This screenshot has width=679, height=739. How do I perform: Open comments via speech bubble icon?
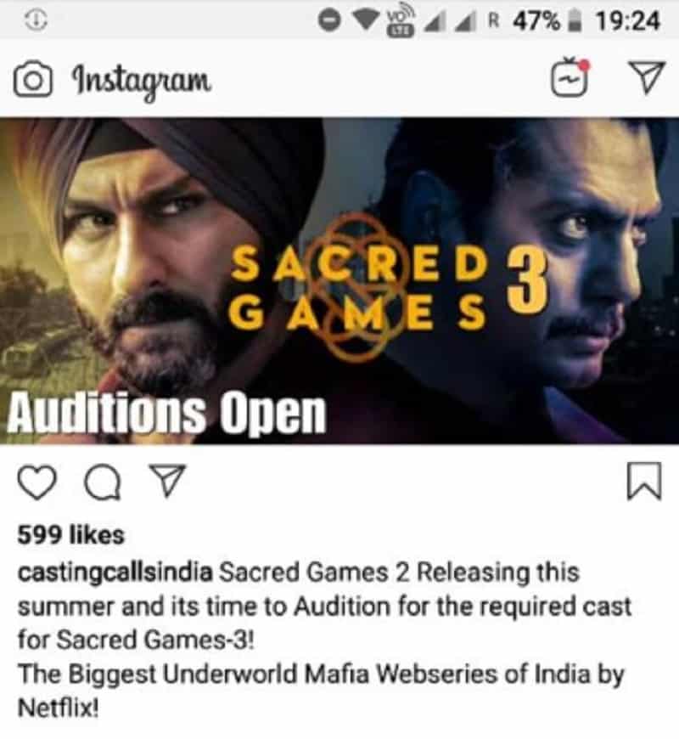tap(102, 482)
